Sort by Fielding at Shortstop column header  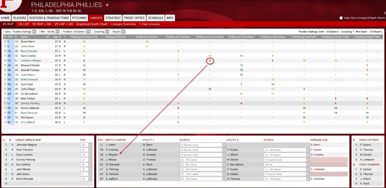[x=272, y=37]
